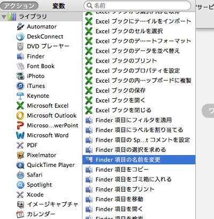Screen dimensions: 214x219
Task: Select the Automator robot icon
Action: point(20,26)
